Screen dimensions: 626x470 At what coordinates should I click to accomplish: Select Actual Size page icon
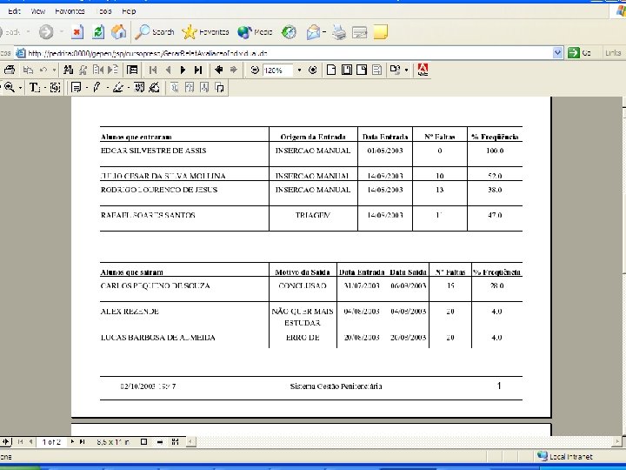[x=331, y=70]
